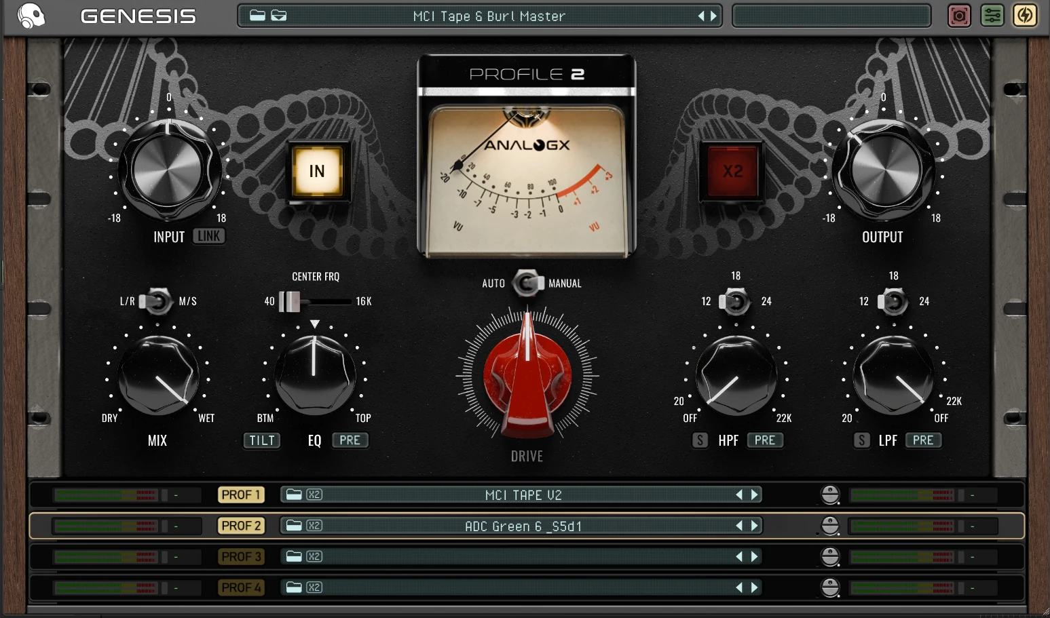
Task: Open the green settings sliders icon
Action: (992, 16)
